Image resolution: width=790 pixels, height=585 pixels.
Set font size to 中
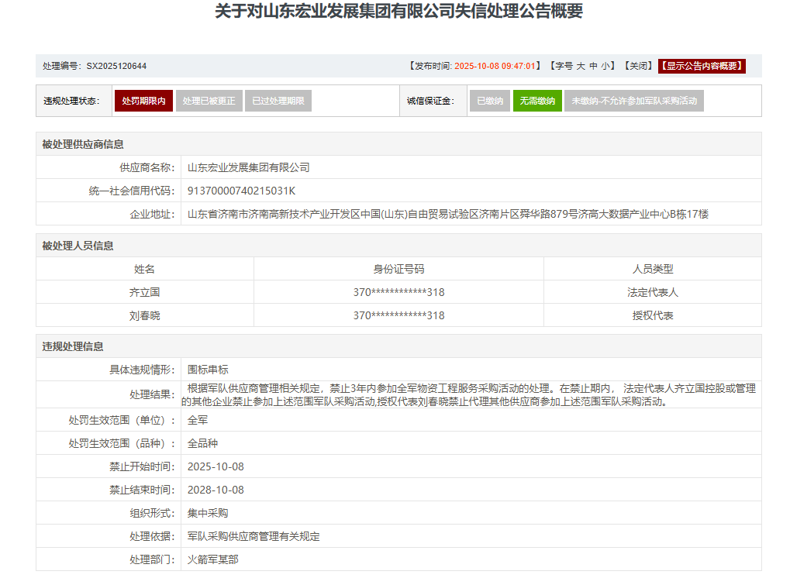593,66
